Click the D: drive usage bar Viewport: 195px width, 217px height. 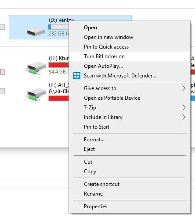[x=58, y=27]
